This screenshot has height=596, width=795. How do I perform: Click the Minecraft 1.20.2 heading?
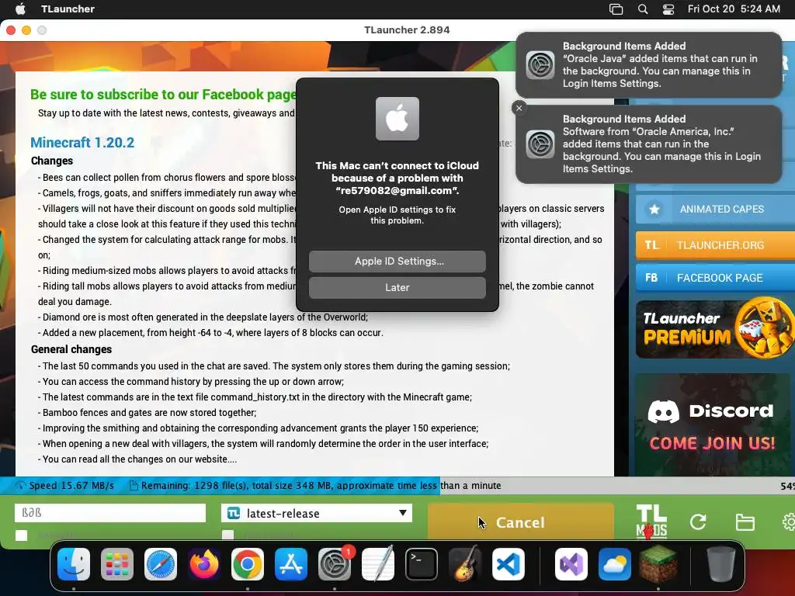(82, 143)
